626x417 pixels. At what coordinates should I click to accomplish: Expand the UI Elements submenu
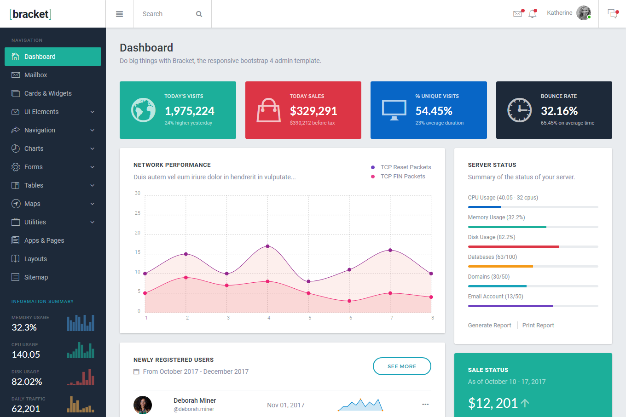coord(92,112)
